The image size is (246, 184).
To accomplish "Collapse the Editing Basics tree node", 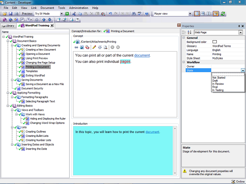I will click(x=8, y=106).
